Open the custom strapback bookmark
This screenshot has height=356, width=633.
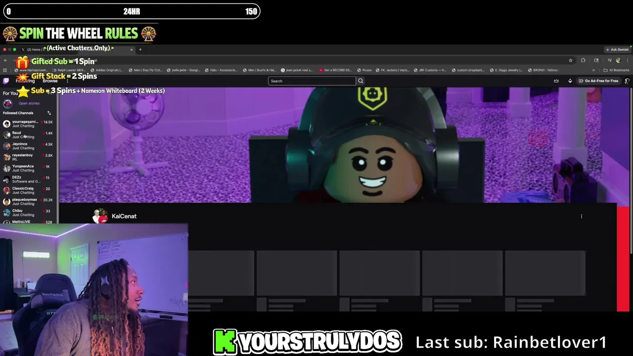point(468,70)
